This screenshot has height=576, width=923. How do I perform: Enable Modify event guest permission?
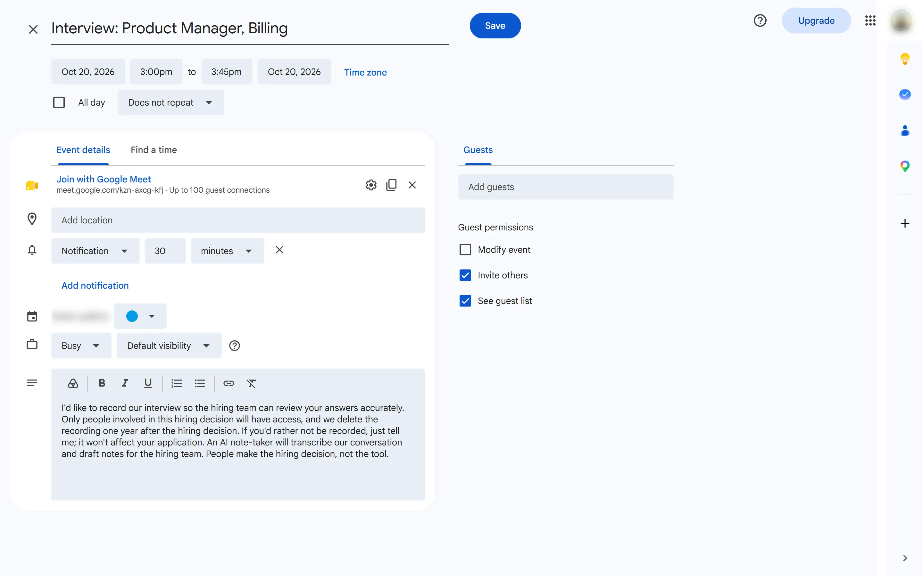click(x=465, y=250)
